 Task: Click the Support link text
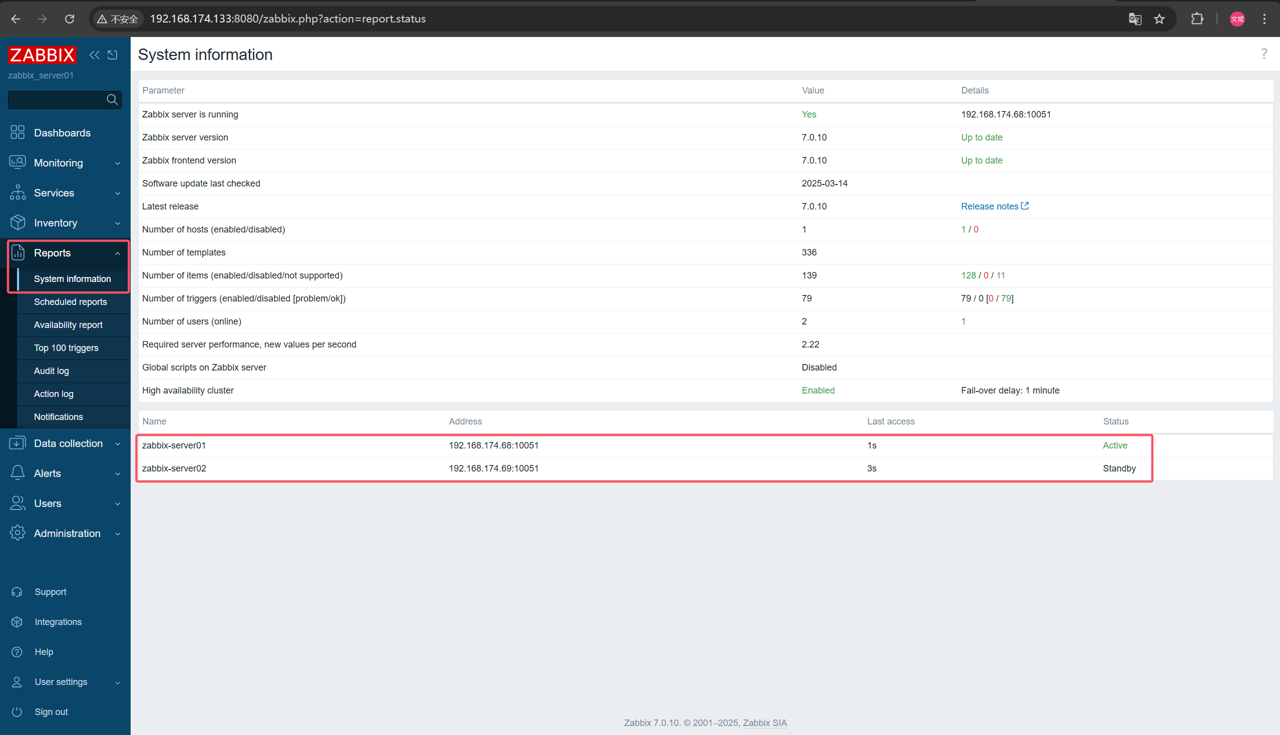51,591
